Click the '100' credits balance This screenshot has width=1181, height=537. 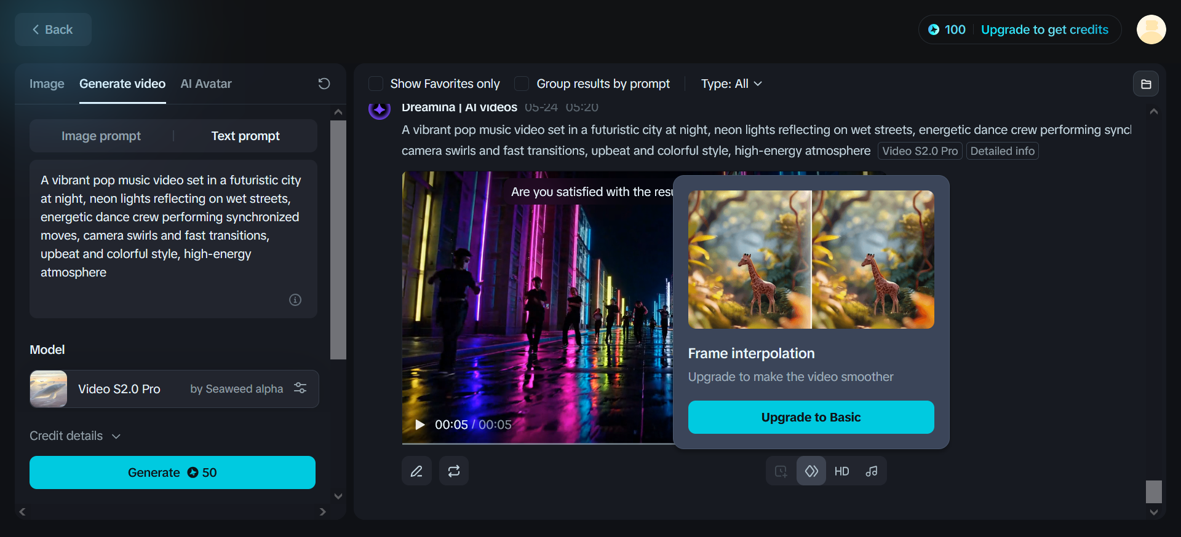tap(955, 29)
